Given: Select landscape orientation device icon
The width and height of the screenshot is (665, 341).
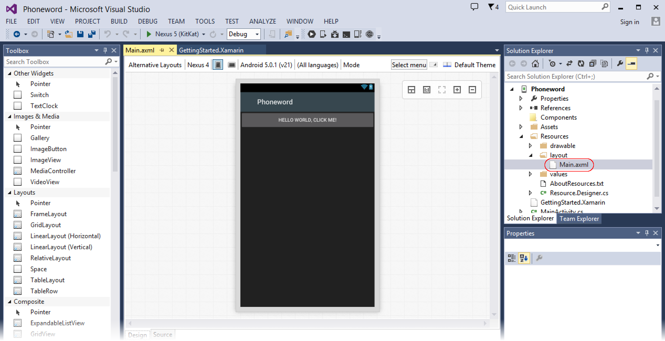Looking at the screenshot, I should tap(231, 65).
